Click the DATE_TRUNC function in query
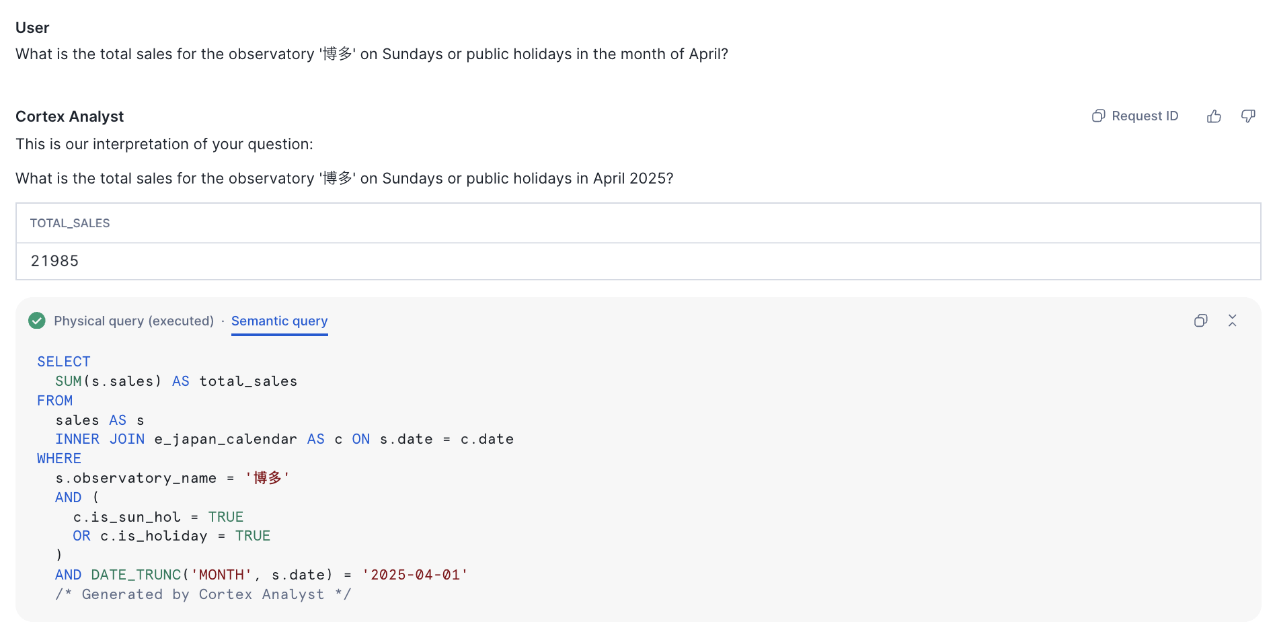The image size is (1275, 636). (136, 575)
